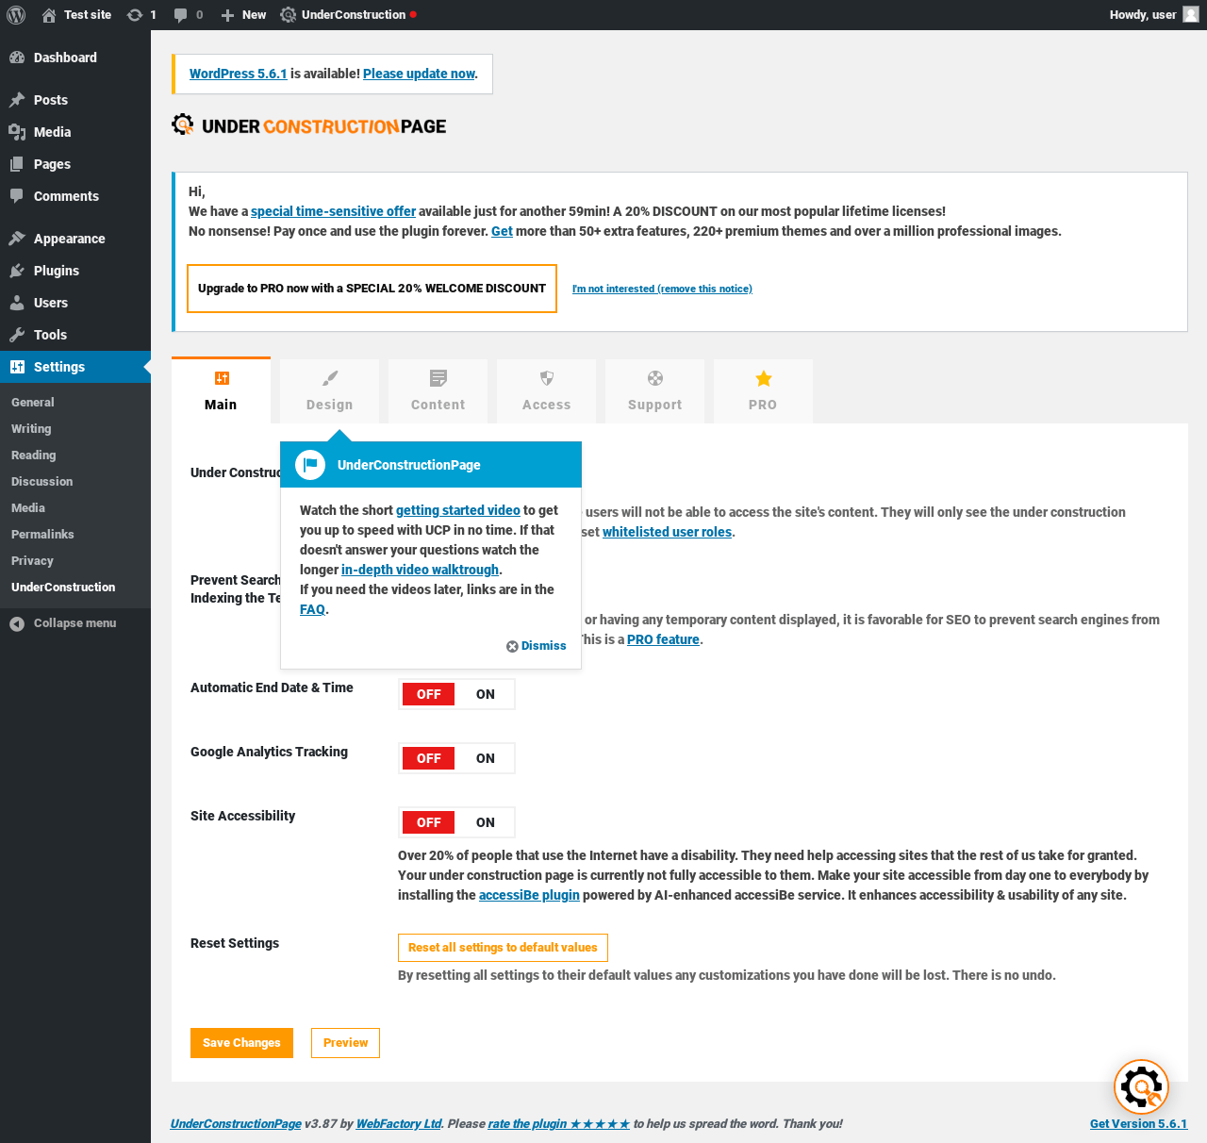Image resolution: width=1207 pixels, height=1143 pixels.
Task: Switch to the Main tab
Action: click(221, 390)
